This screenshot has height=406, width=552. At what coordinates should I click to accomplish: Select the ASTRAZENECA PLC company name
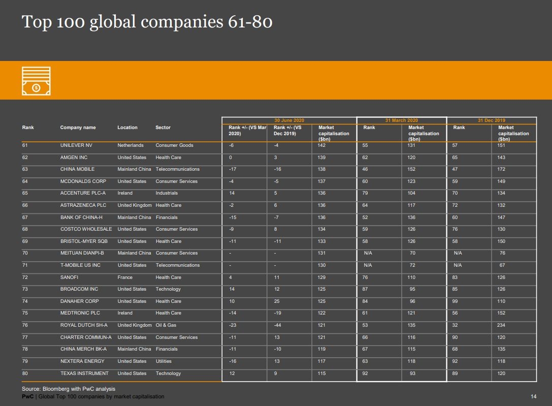(x=83, y=205)
